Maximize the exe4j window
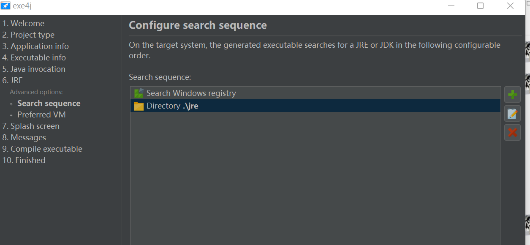The width and height of the screenshot is (530, 245). (480, 6)
